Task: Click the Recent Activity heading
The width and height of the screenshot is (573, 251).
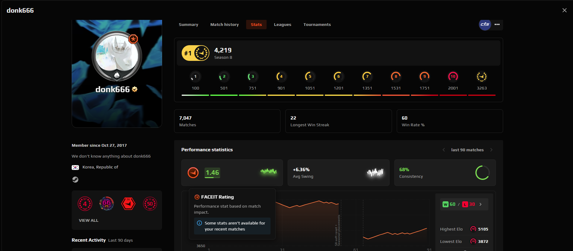Action: [x=89, y=240]
